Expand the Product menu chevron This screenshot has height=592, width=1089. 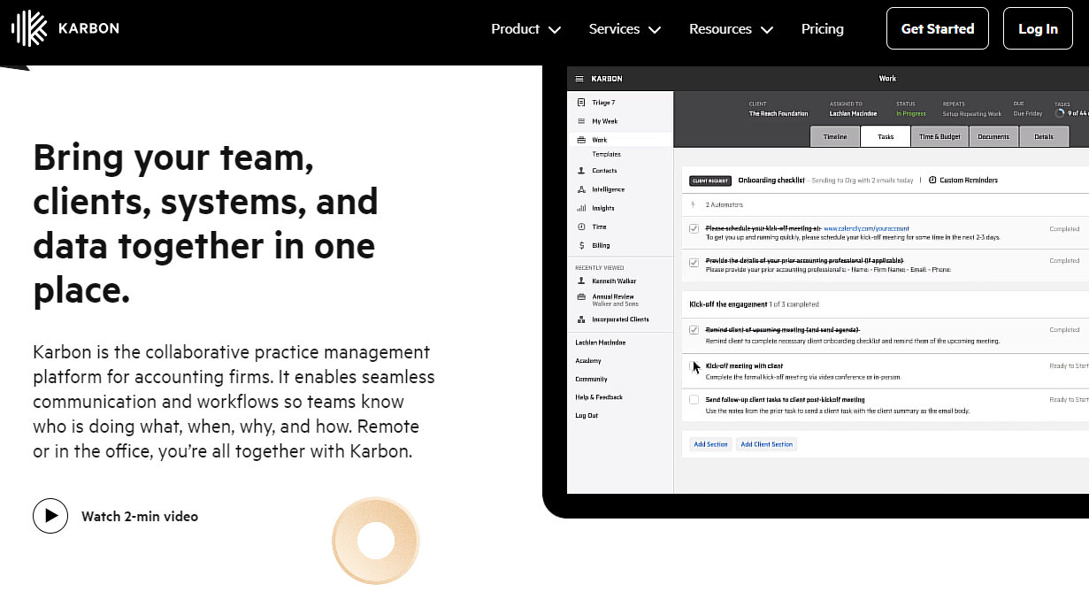pos(555,30)
